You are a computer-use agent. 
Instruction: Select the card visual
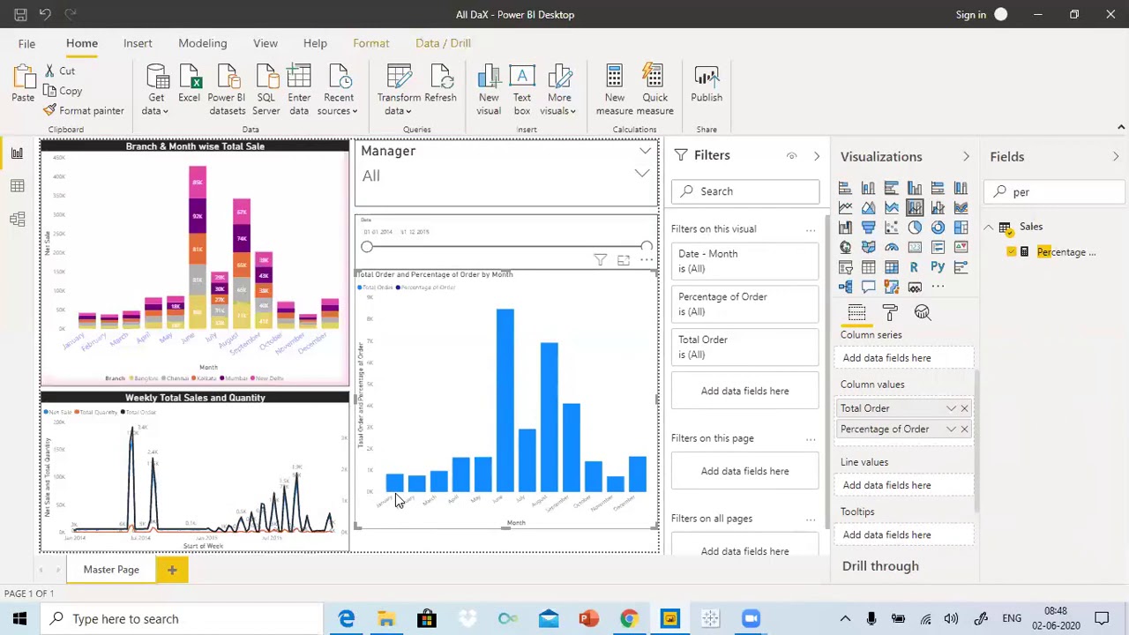915,247
